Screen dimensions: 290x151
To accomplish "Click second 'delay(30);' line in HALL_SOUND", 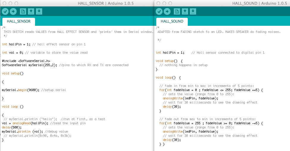I will pyautogui.click(x=172, y=140).
